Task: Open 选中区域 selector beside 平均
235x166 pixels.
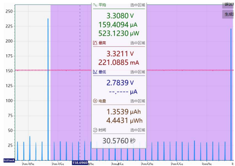Action: (138, 5)
